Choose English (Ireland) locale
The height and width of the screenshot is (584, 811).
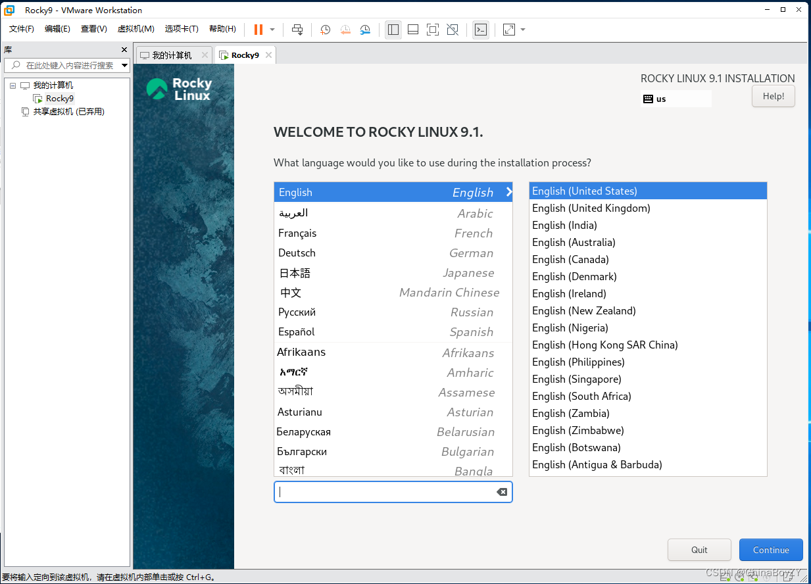(x=648, y=293)
